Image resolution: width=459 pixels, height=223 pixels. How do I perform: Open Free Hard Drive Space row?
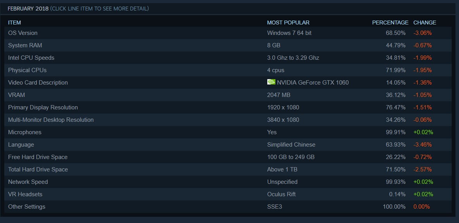pos(38,157)
